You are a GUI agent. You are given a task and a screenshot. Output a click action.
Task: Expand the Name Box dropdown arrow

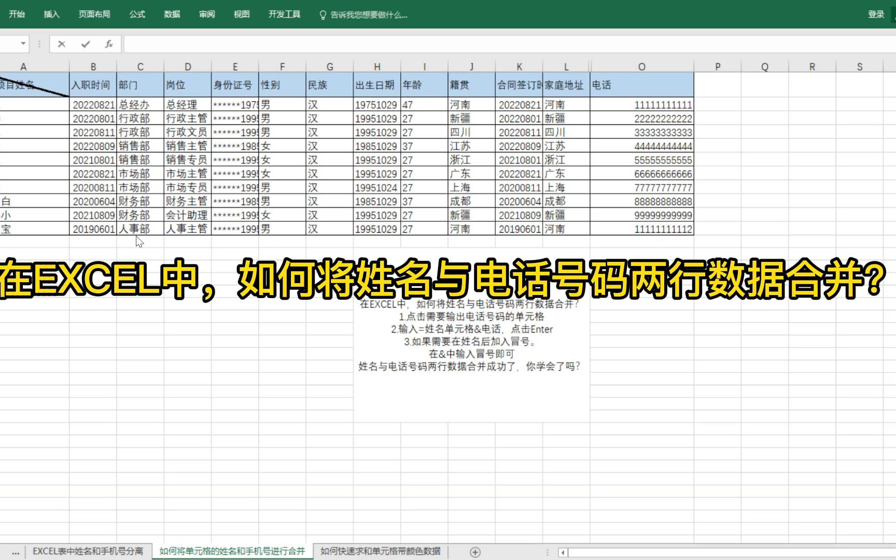(x=23, y=44)
